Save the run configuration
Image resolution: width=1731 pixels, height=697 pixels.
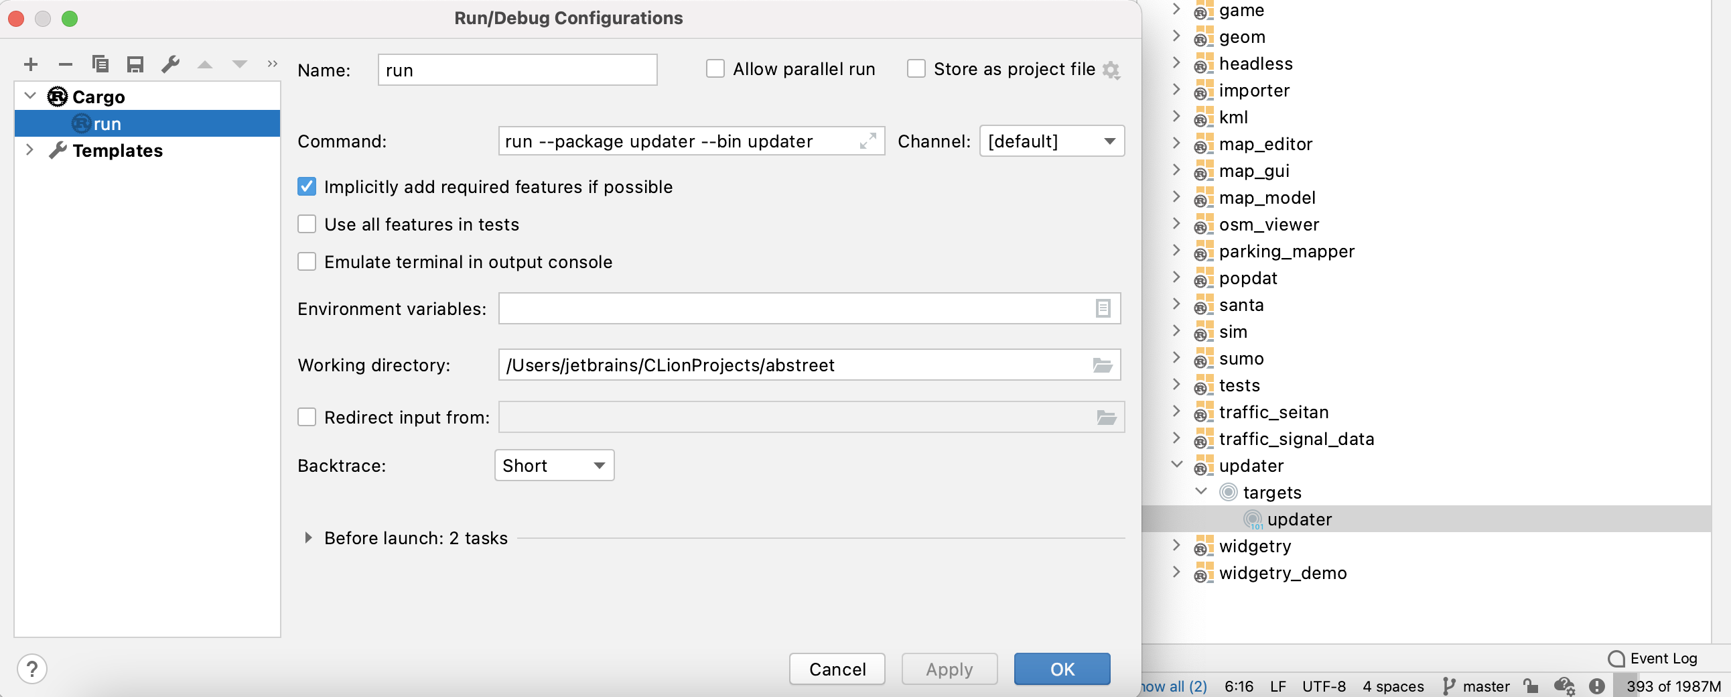pyautogui.click(x=135, y=64)
